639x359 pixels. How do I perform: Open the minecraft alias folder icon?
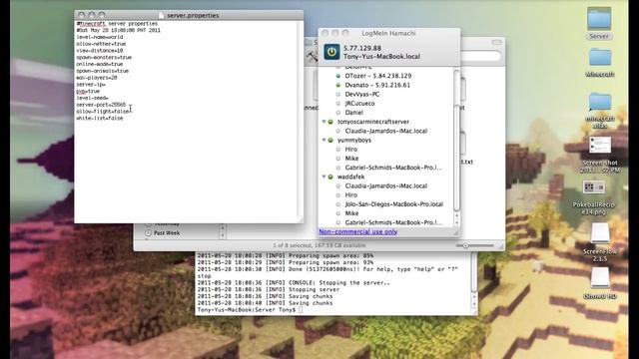(599, 102)
